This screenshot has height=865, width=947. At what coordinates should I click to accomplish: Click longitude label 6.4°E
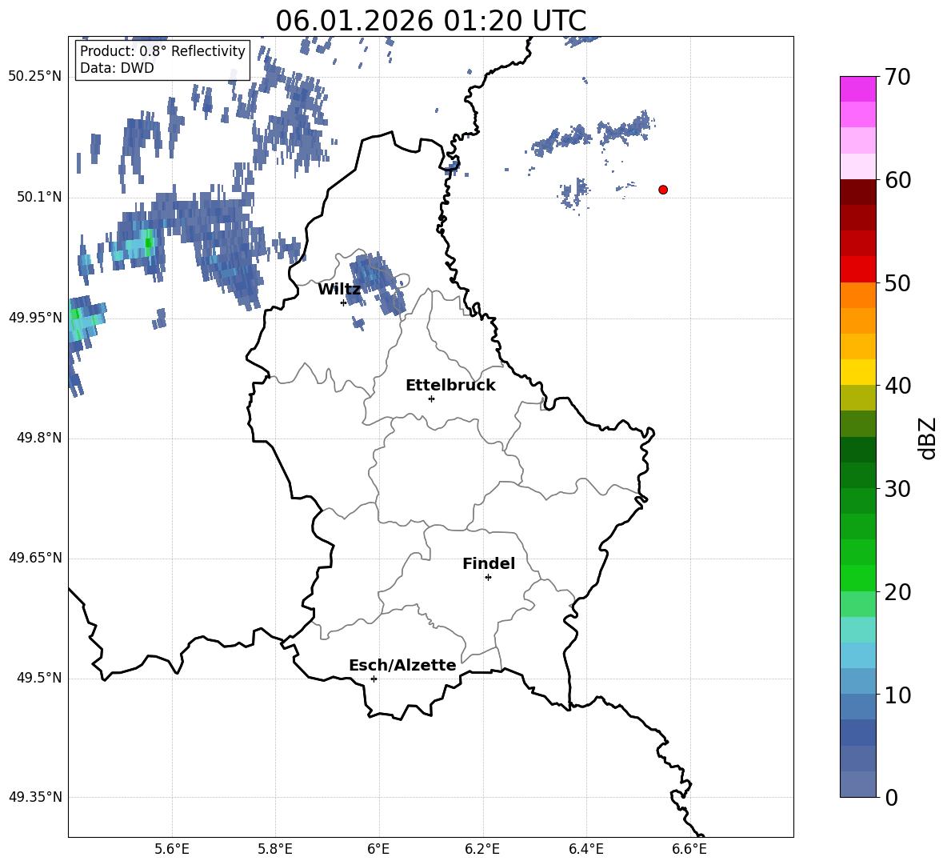585,849
